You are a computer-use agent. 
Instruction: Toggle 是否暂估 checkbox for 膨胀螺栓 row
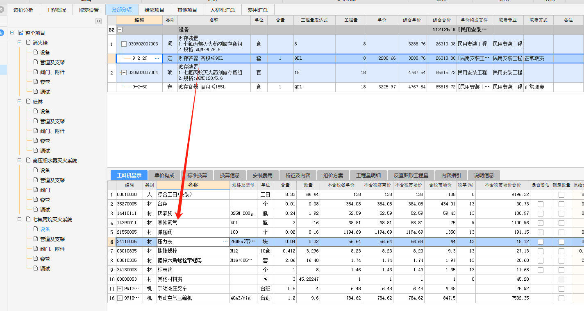(541, 251)
